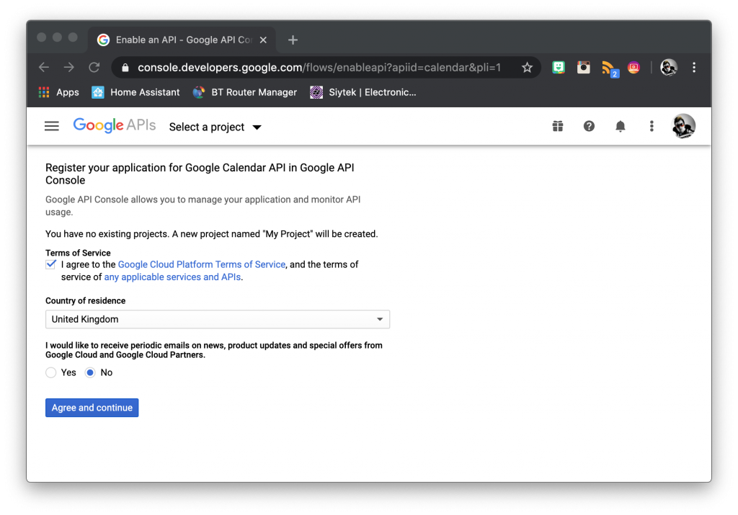This screenshot has height=515, width=738.
Task: Expand the Country of residence dropdown
Action: point(218,319)
